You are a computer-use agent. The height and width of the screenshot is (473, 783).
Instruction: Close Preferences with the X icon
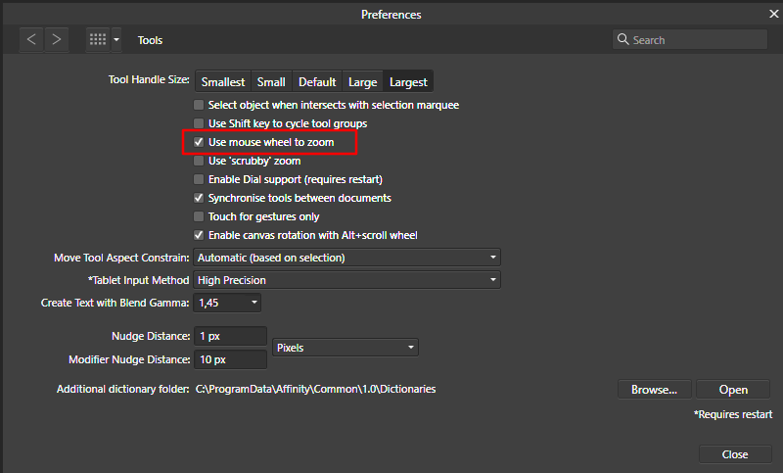click(x=773, y=14)
